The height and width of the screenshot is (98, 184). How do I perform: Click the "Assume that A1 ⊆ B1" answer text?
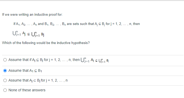(x=25, y=70)
